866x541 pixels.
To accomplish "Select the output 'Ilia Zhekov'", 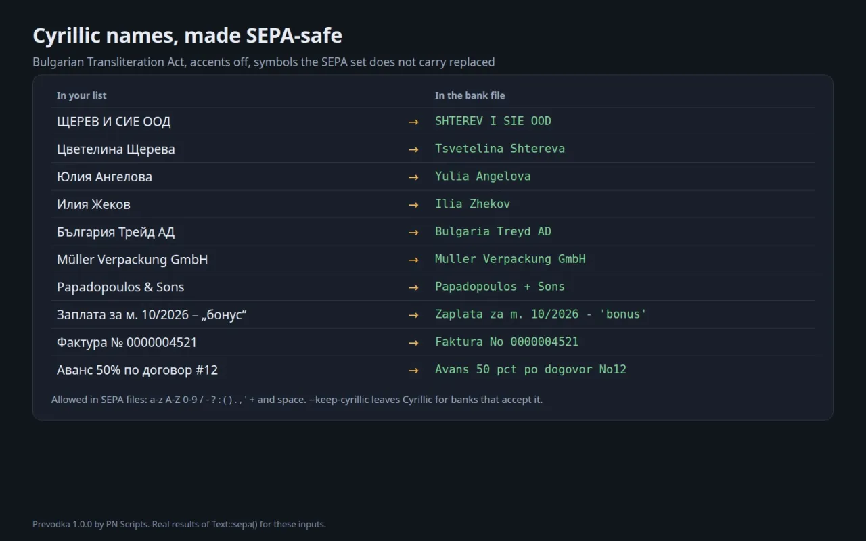I will 473,204.
